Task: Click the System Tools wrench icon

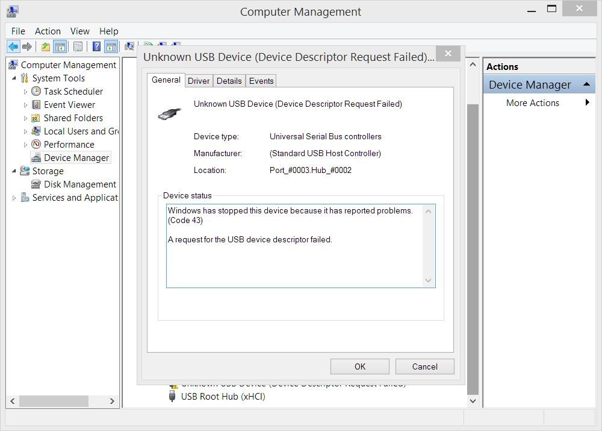Action: [x=25, y=78]
